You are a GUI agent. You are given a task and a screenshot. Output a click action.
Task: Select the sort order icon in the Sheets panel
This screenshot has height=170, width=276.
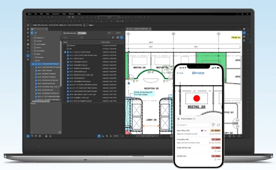coord(113,37)
